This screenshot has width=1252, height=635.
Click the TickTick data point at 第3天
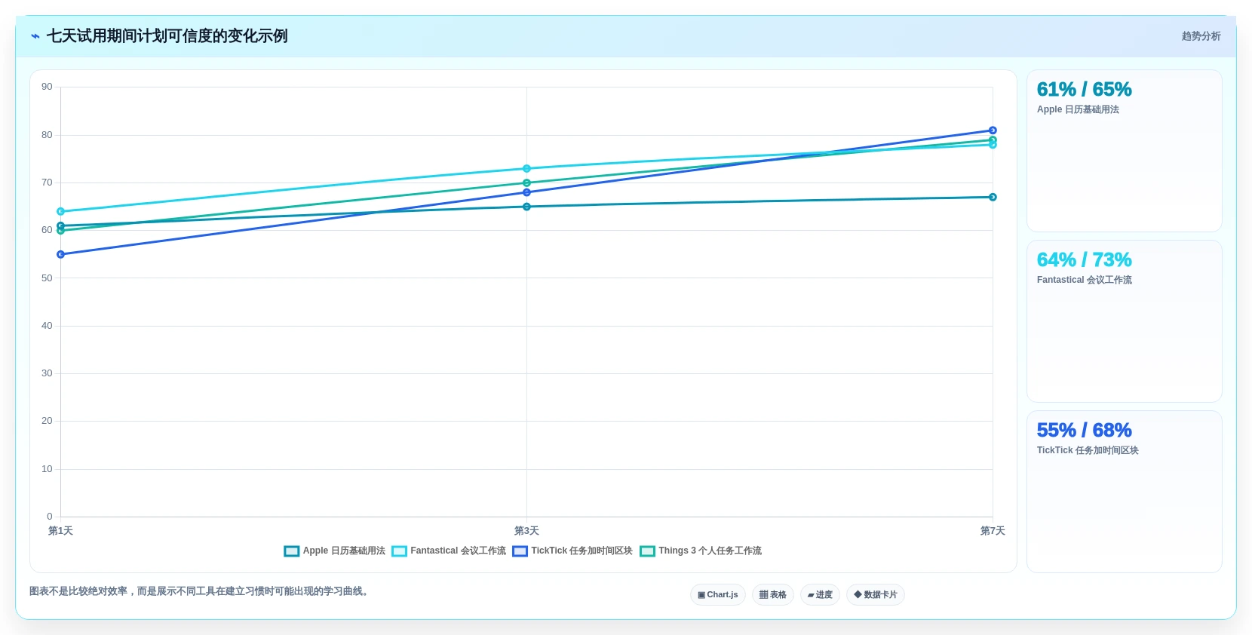[x=526, y=192]
